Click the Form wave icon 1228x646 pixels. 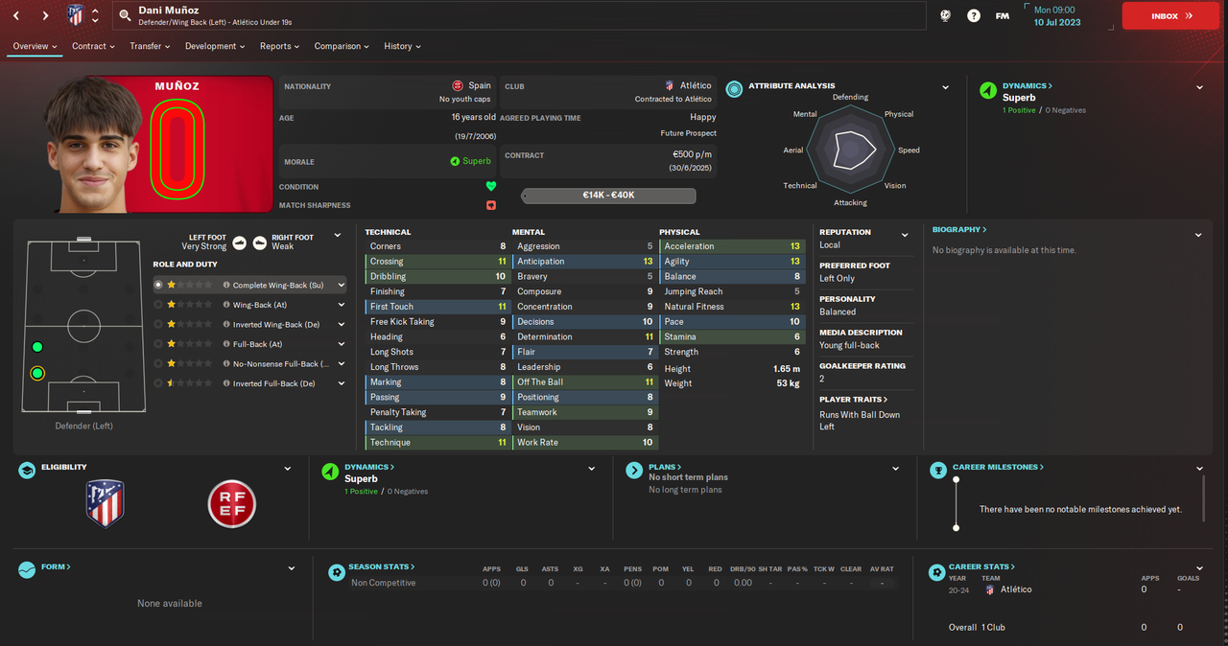pos(27,569)
